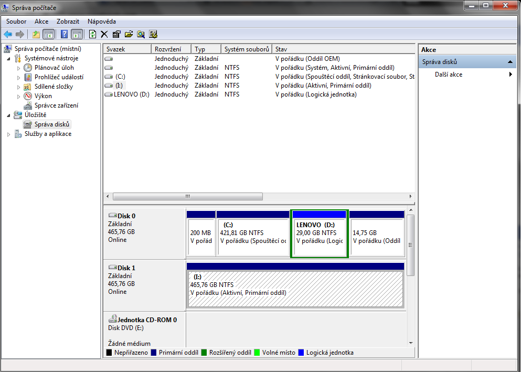Go up one level using folder icon
This screenshot has width=521, height=372.
click(36, 34)
